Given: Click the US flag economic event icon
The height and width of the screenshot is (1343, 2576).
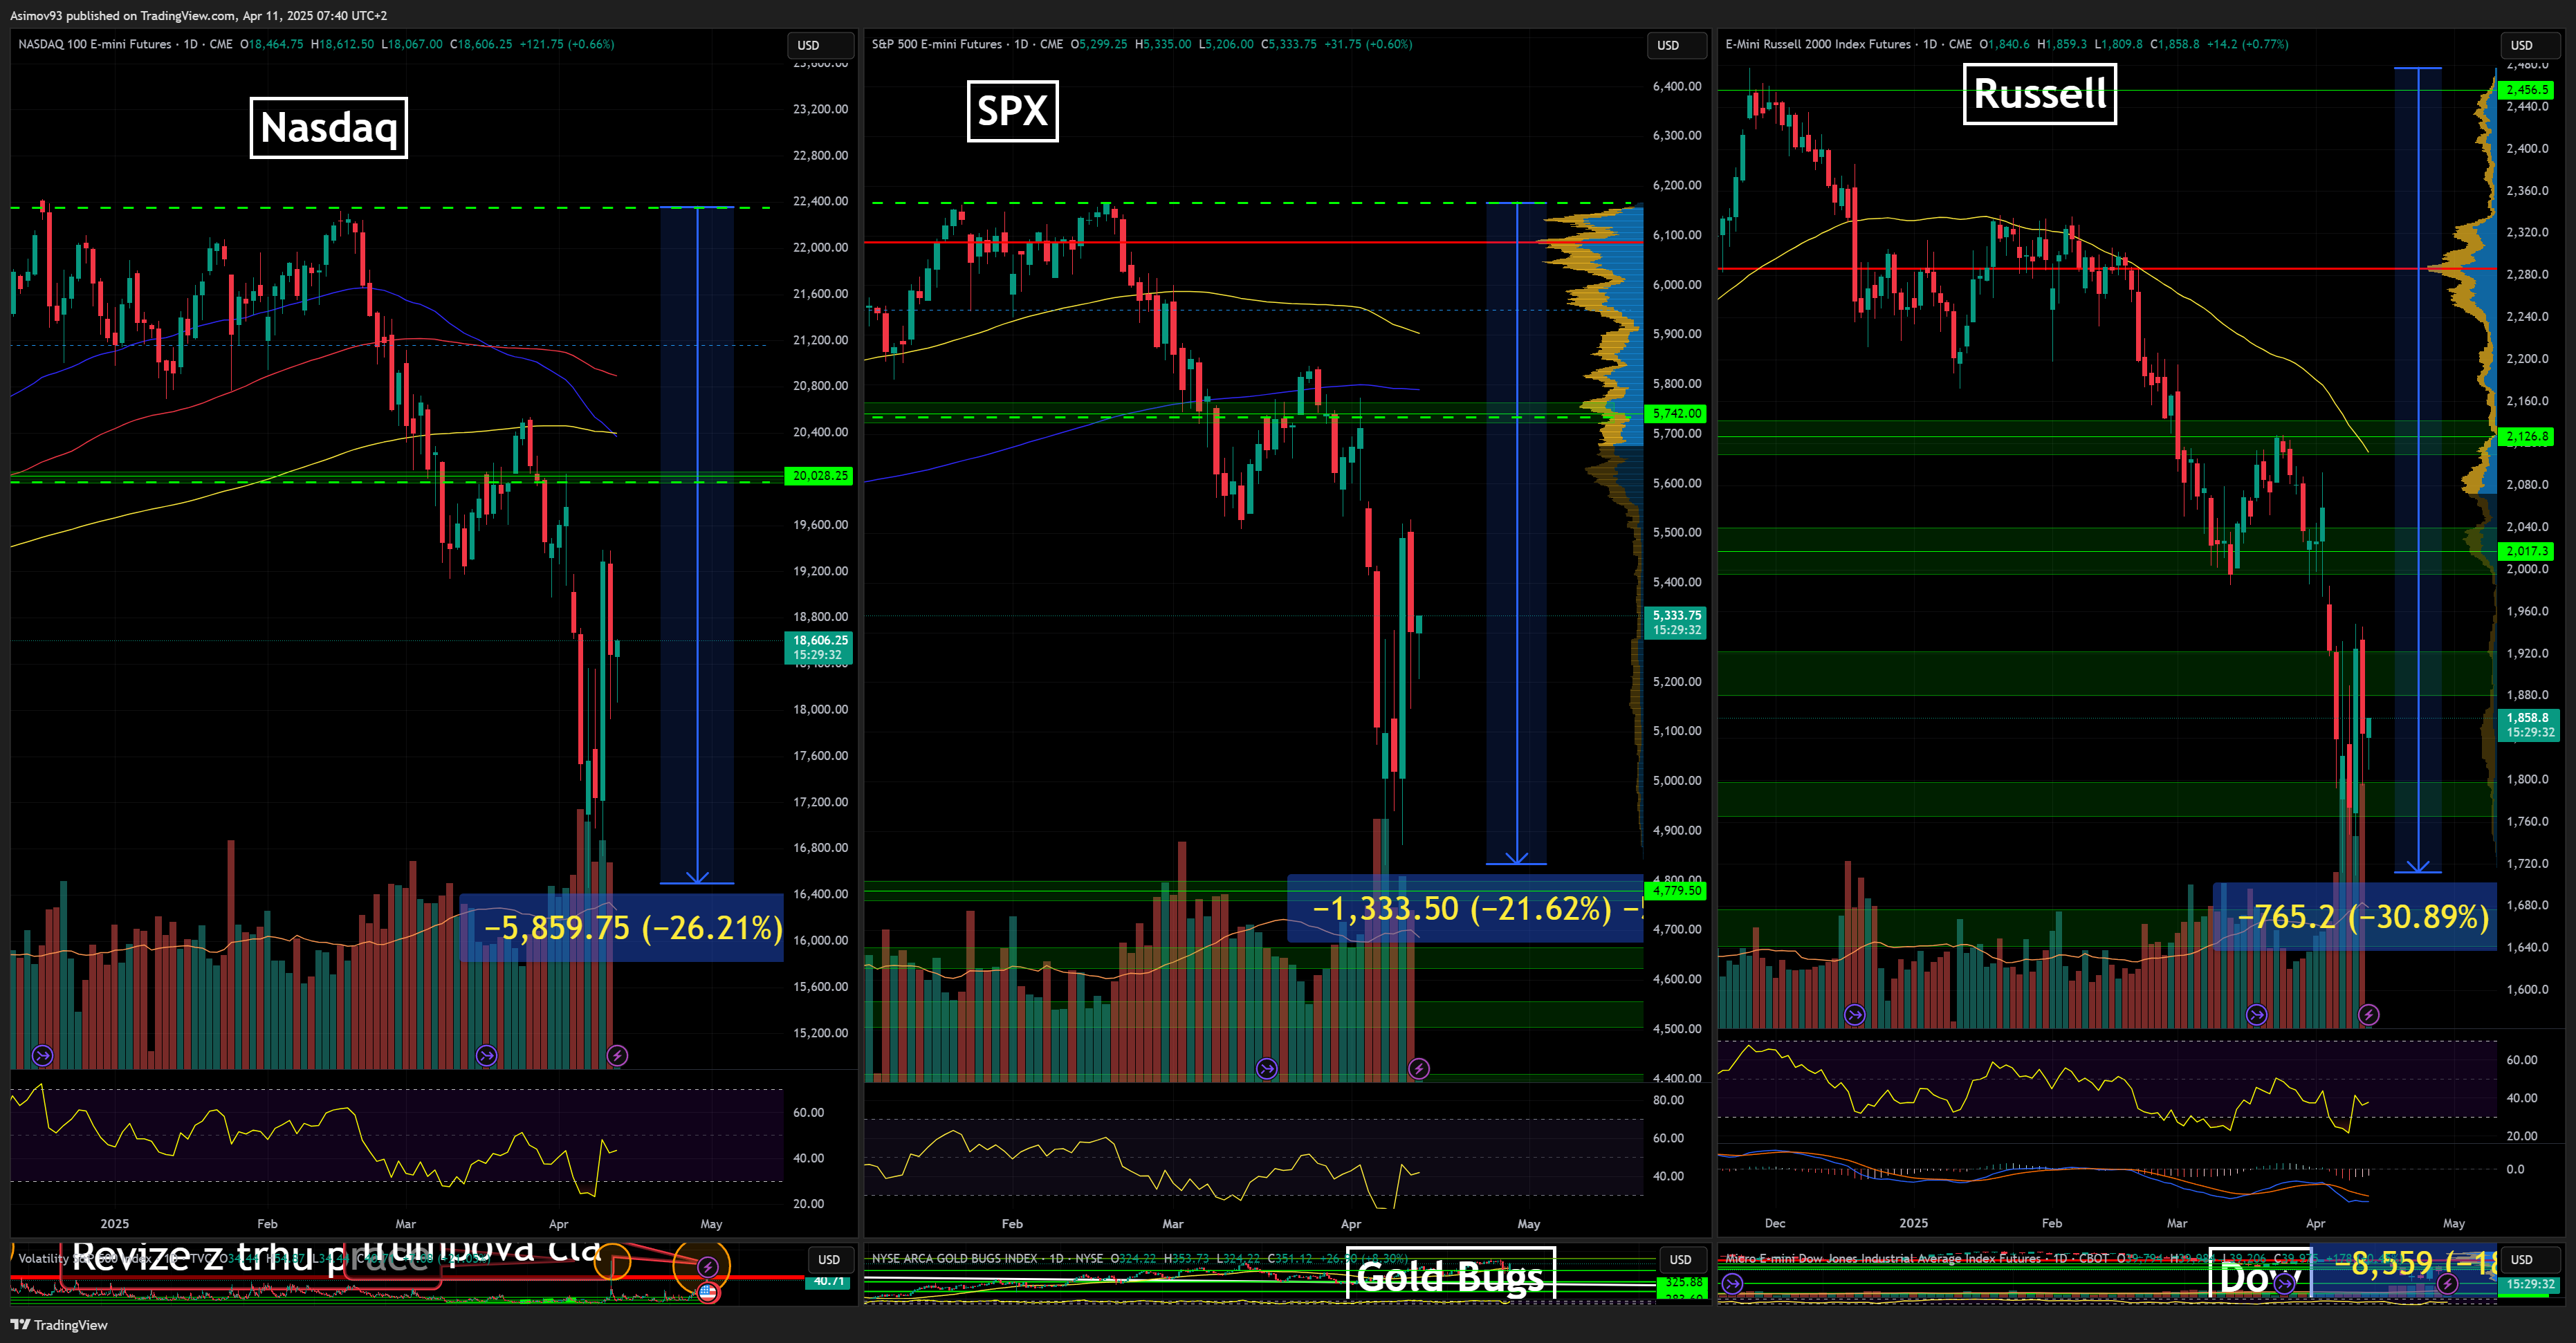Looking at the screenshot, I should click(x=708, y=1291).
